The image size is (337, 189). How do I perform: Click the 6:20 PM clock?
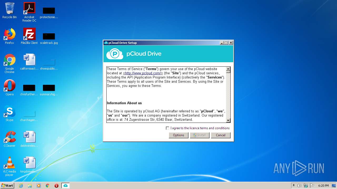click(x=323, y=186)
